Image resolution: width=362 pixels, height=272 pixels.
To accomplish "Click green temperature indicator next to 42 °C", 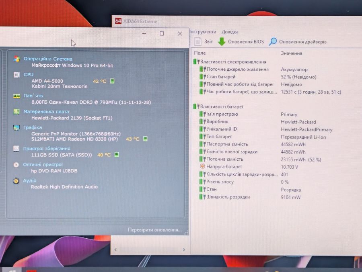I will 112,81.
